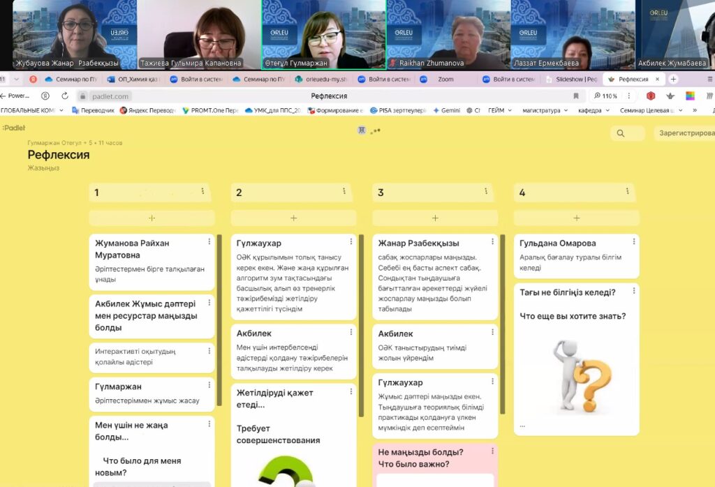Open menu of Жуманова Райхан Муратовна post
The height and width of the screenshot is (487, 715).
tap(209, 242)
